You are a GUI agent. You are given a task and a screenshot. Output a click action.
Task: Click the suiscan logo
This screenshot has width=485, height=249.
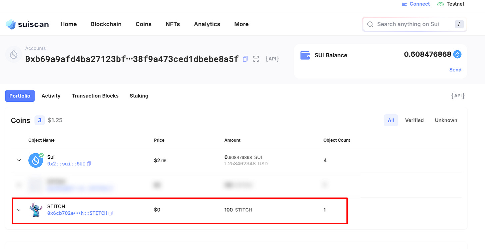pos(27,24)
